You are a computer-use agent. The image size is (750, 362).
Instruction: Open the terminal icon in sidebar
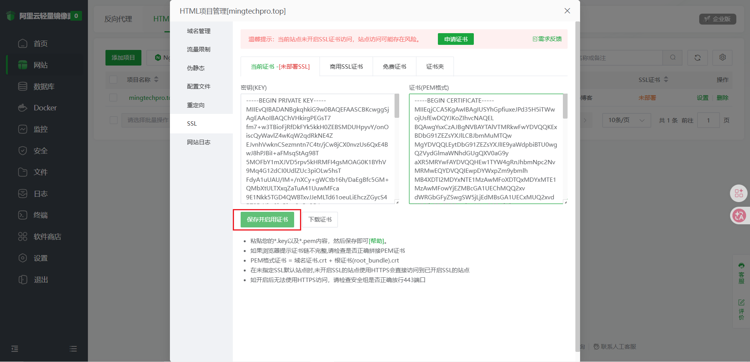tap(23, 215)
